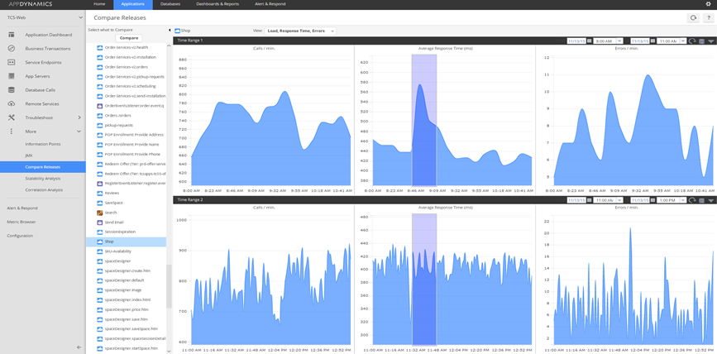Open Correlation Analysis
The image size is (717, 354).
[44, 189]
